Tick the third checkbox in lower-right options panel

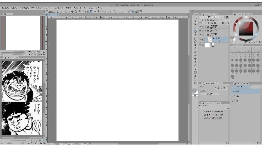(x=202, y=118)
